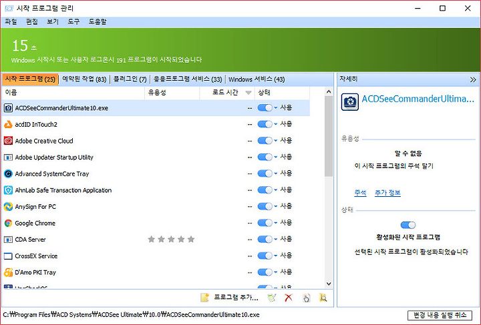Viewport: 481px width, 325px height.
Task: Click the add program note icon
Action: click(204, 298)
